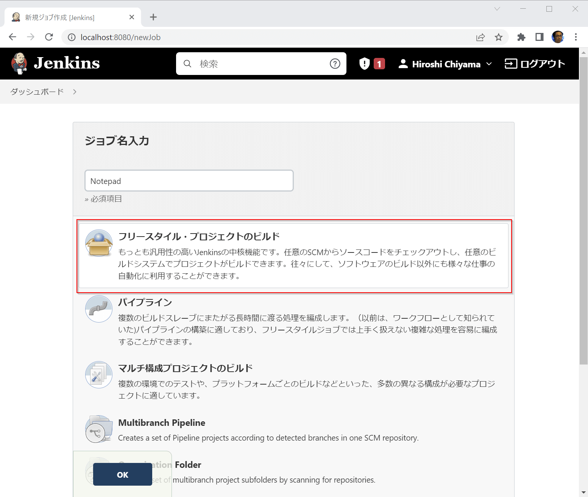
Task: Open browser extensions puzzle icon
Action: (x=521, y=37)
